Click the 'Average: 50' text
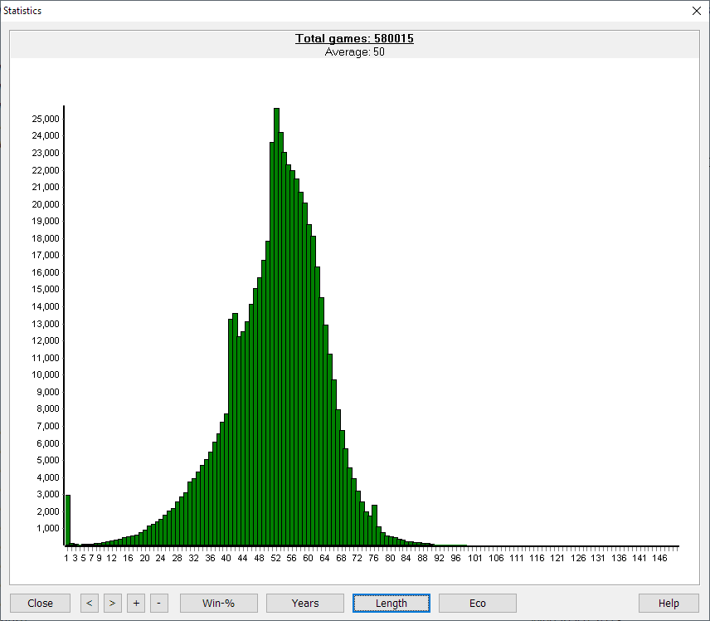 tap(354, 52)
